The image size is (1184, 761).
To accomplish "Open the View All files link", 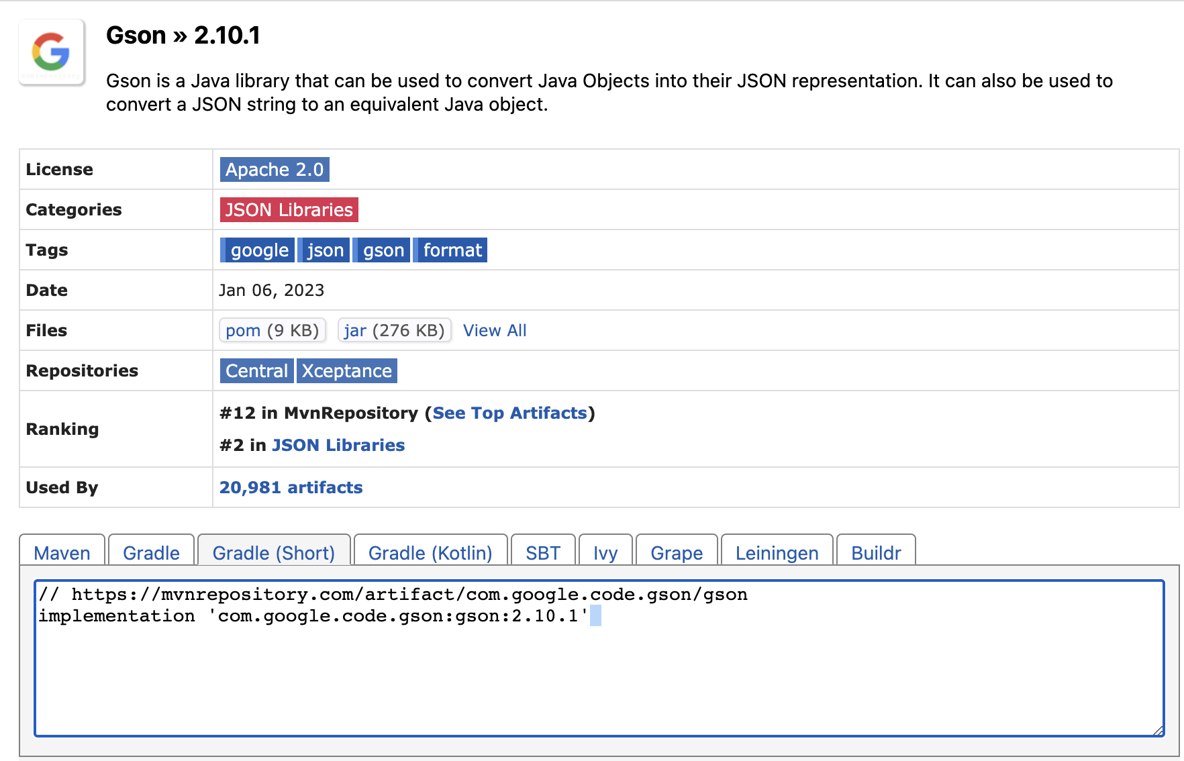I will click(x=495, y=330).
